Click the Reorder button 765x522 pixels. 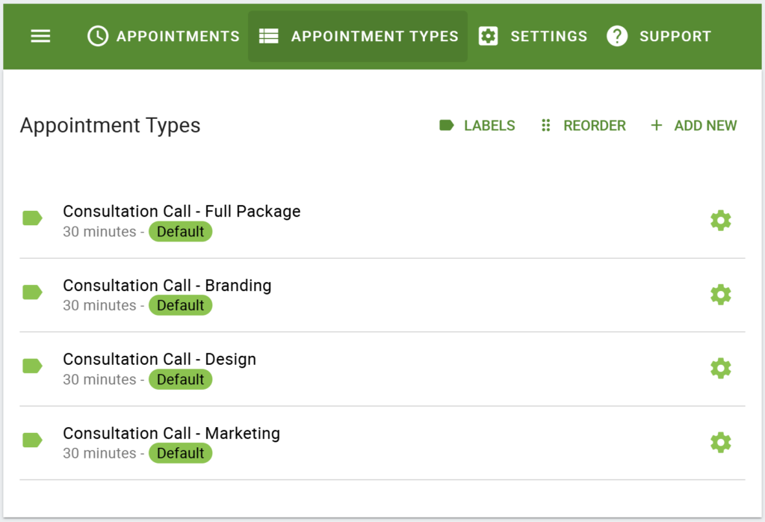[583, 126]
